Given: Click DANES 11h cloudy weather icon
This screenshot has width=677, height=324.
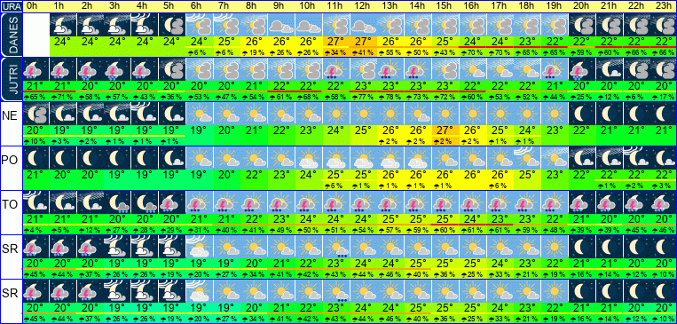Looking at the screenshot, I should [335, 25].
